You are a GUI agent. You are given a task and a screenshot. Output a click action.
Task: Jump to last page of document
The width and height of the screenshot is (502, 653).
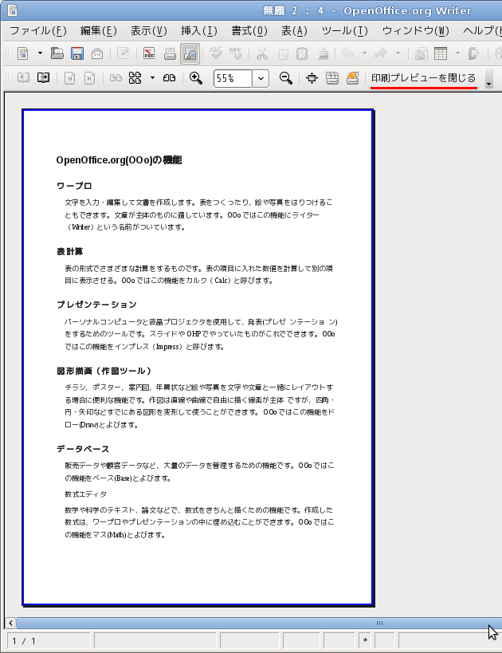89,78
